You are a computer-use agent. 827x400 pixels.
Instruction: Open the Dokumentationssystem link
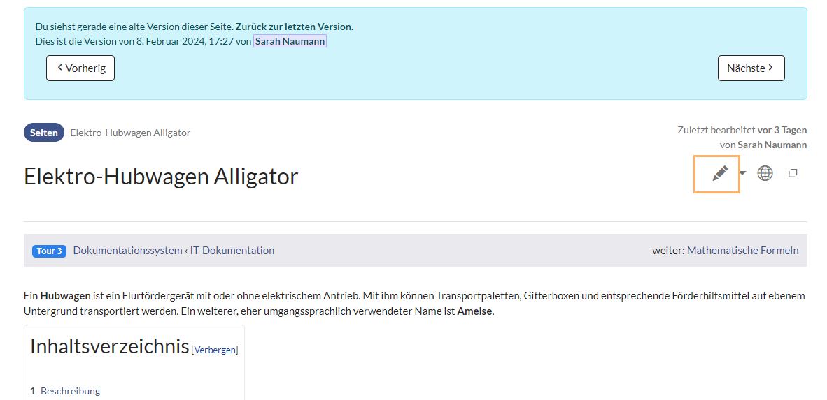click(x=127, y=251)
